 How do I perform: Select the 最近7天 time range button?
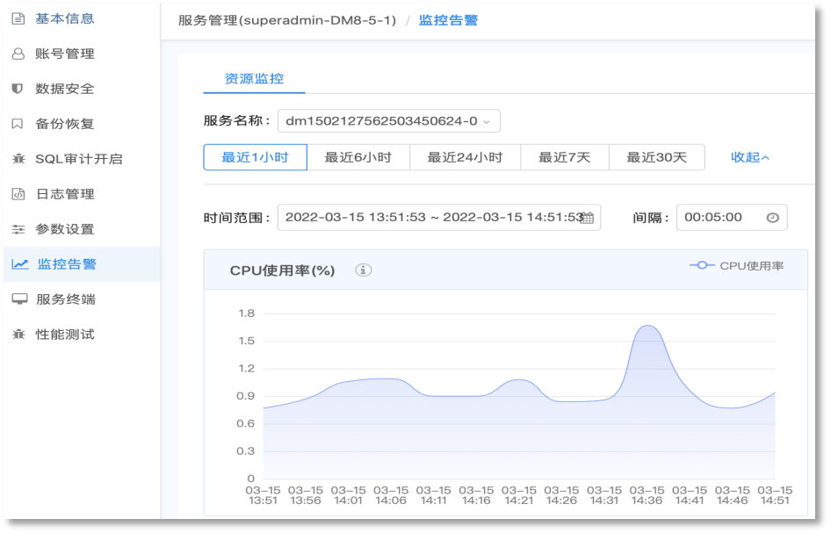(x=566, y=156)
